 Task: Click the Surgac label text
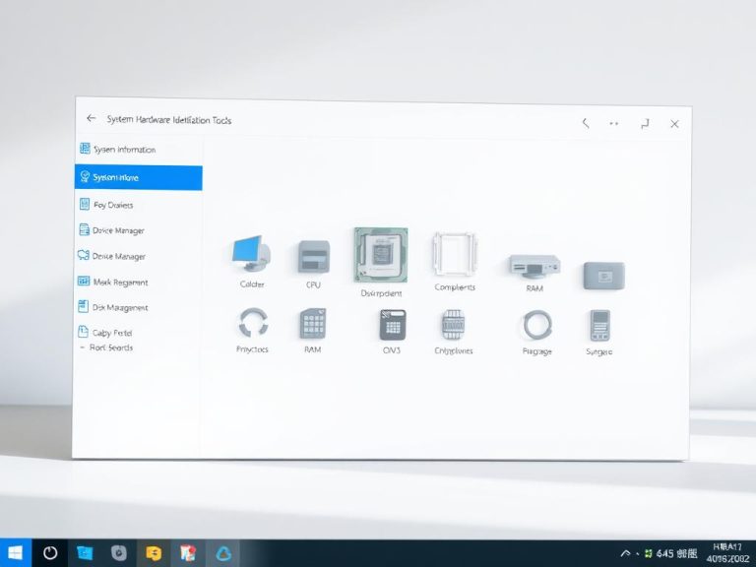(599, 352)
